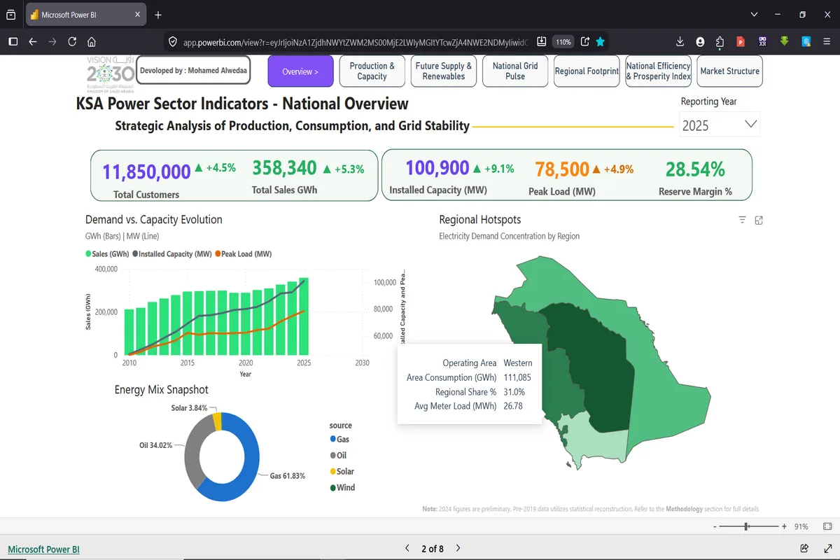Click the shield tracking protection icon
The width and height of the screenshot is (840, 560).
(x=173, y=42)
